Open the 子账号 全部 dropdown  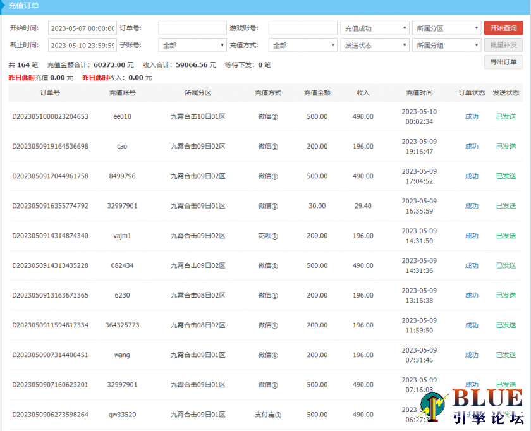coord(192,46)
